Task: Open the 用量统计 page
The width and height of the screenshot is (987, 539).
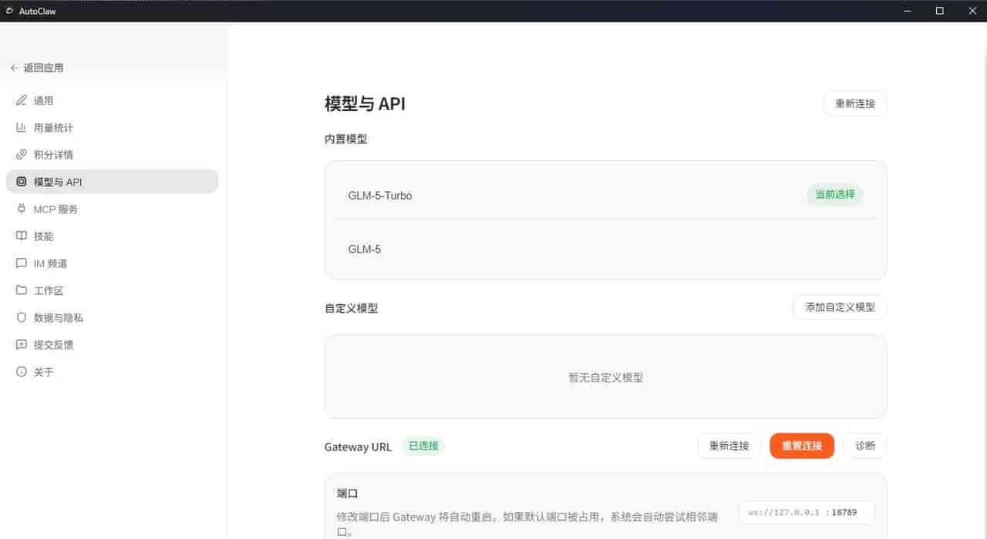Action: 113,128
